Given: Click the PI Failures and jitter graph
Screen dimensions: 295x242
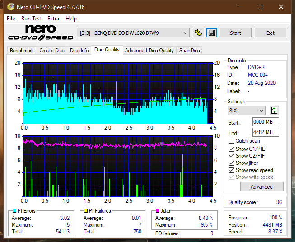Looking at the screenshot, I should tap(118, 166).
